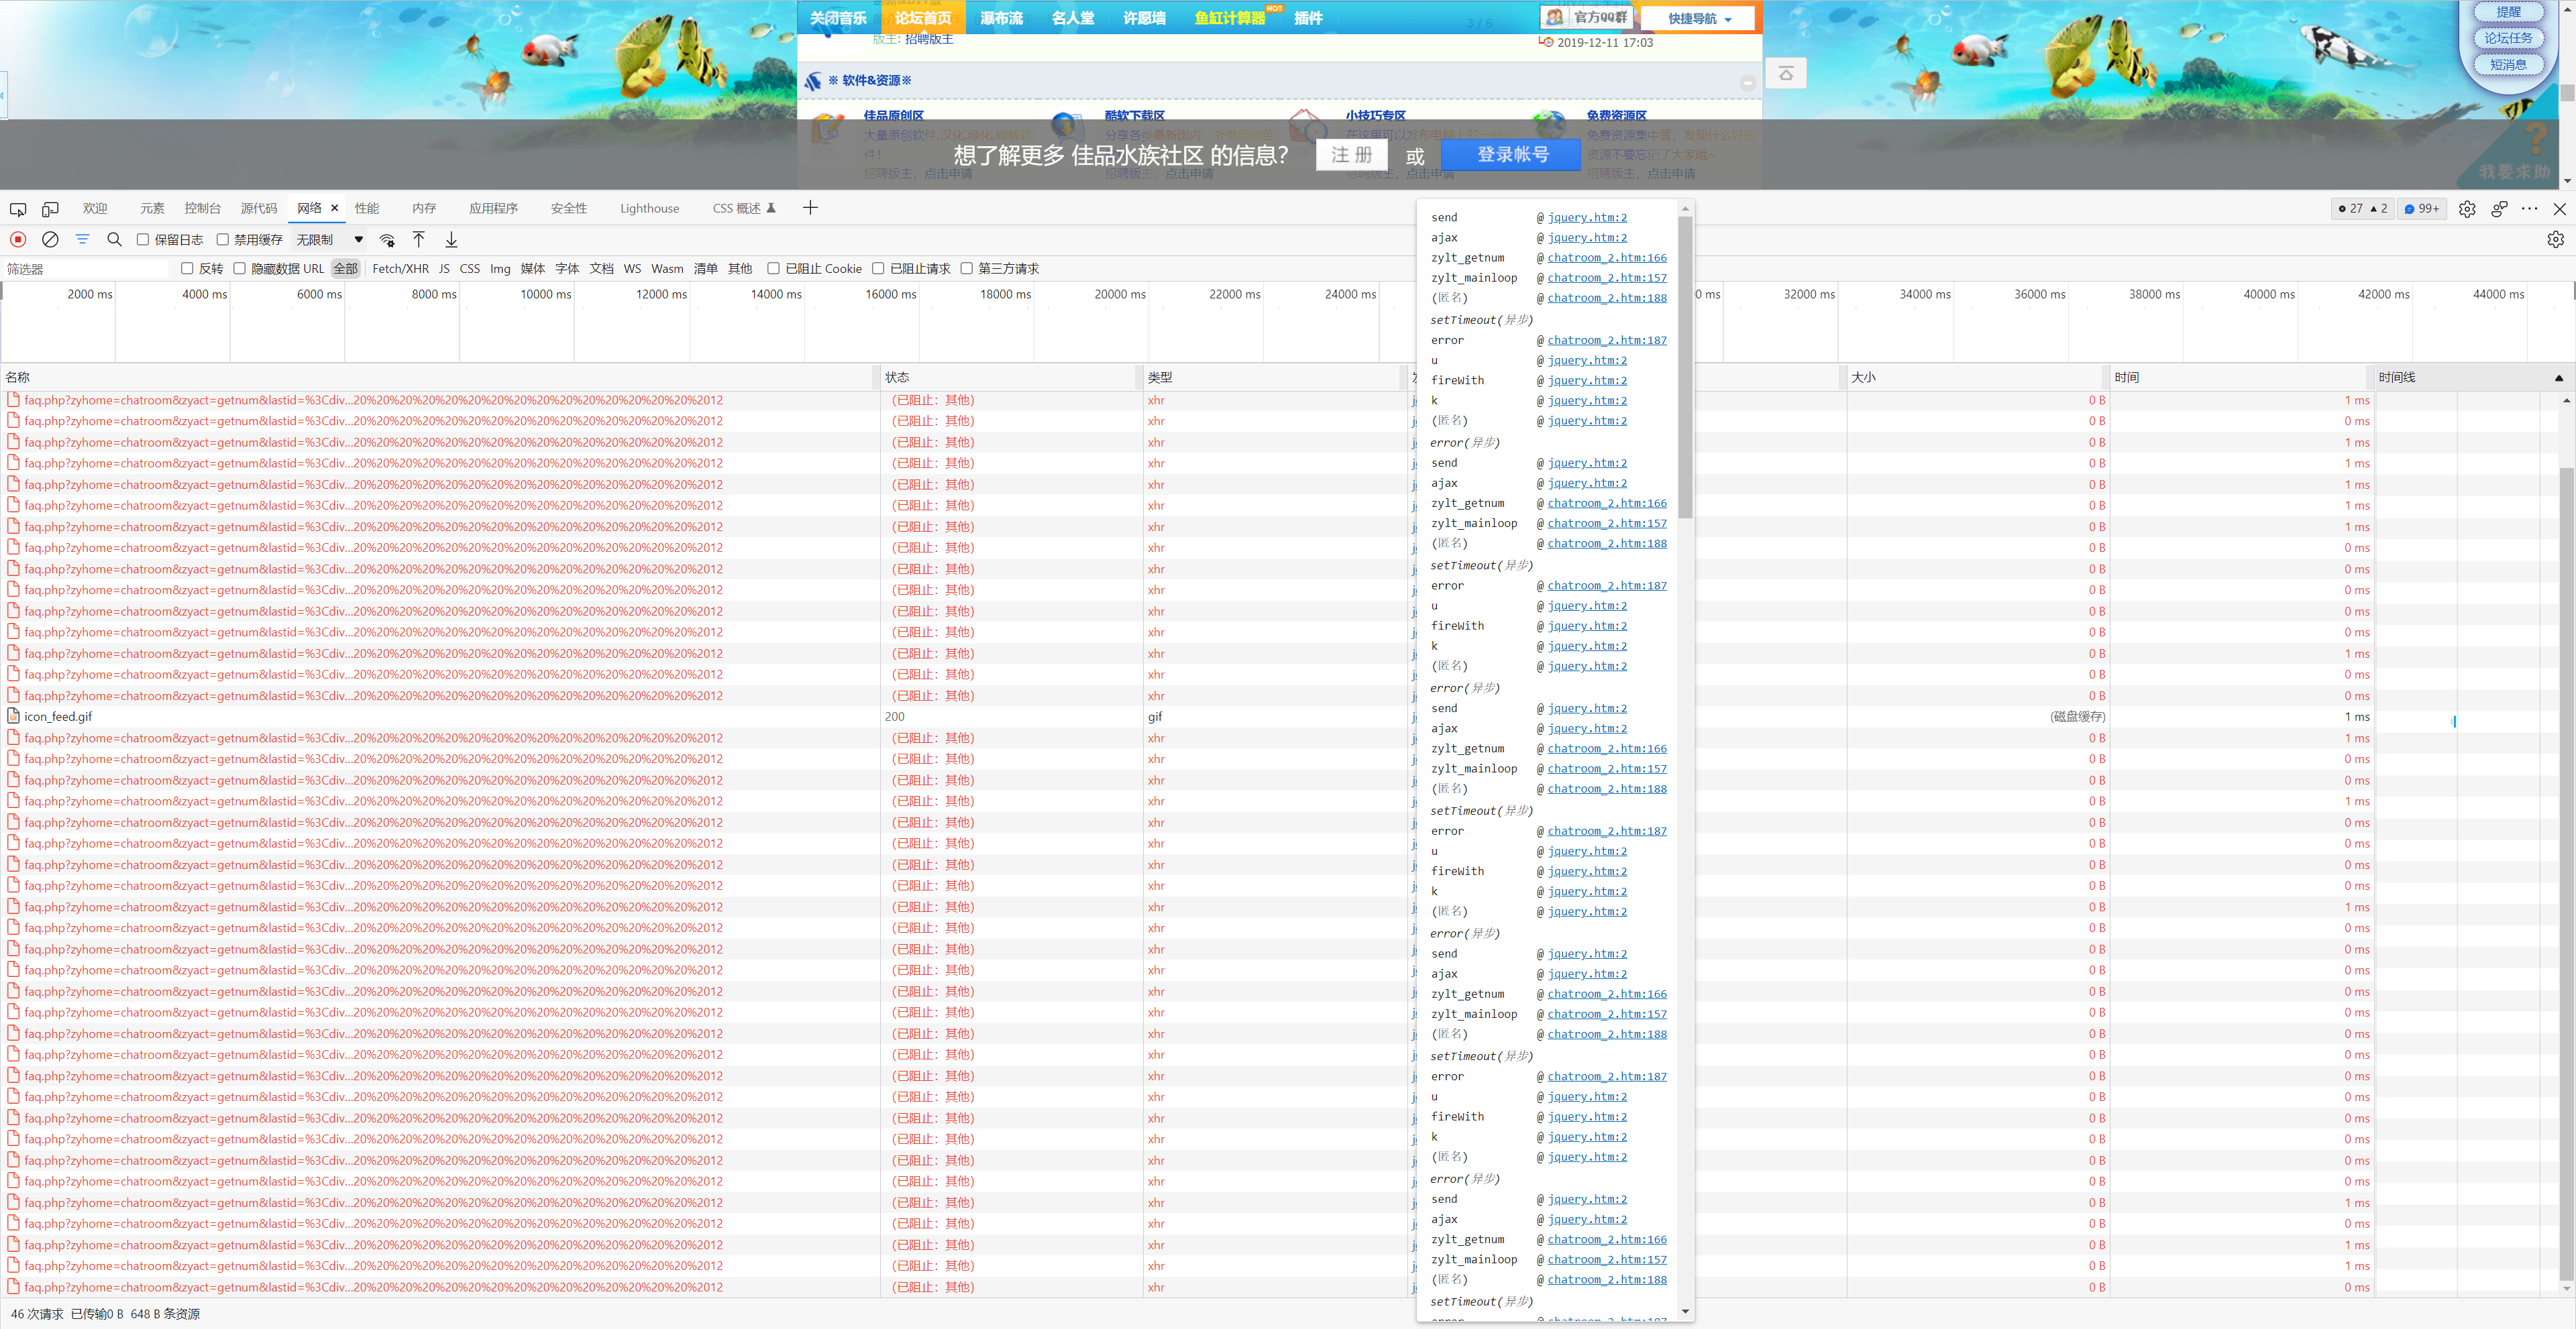Screen dimensions: 2576x1329
Task: Open 论坛任务 in the side widget
Action: (2508, 38)
